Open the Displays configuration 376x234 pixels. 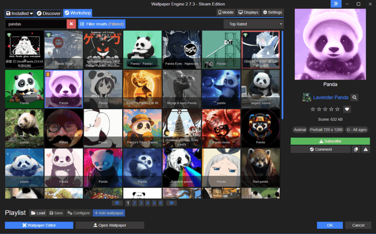[x=248, y=12]
